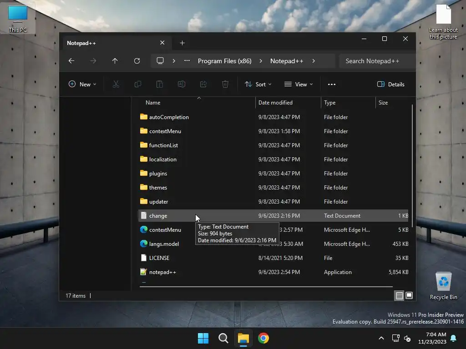Open the New dropdown menu

82,84
